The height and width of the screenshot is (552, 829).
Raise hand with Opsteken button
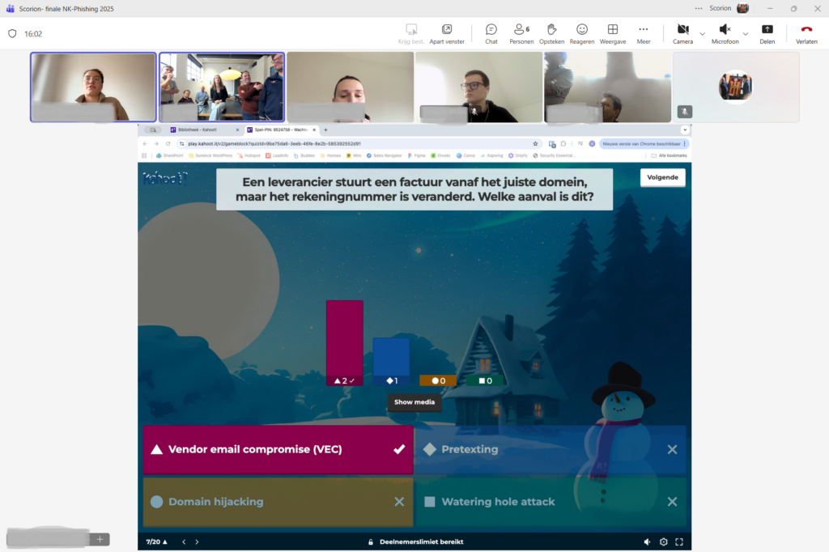[x=551, y=33]
